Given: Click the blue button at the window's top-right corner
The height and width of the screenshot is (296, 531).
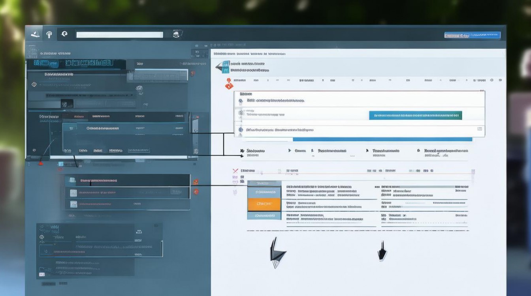Looking at the screenshot, I should click(x=472, y=36).
